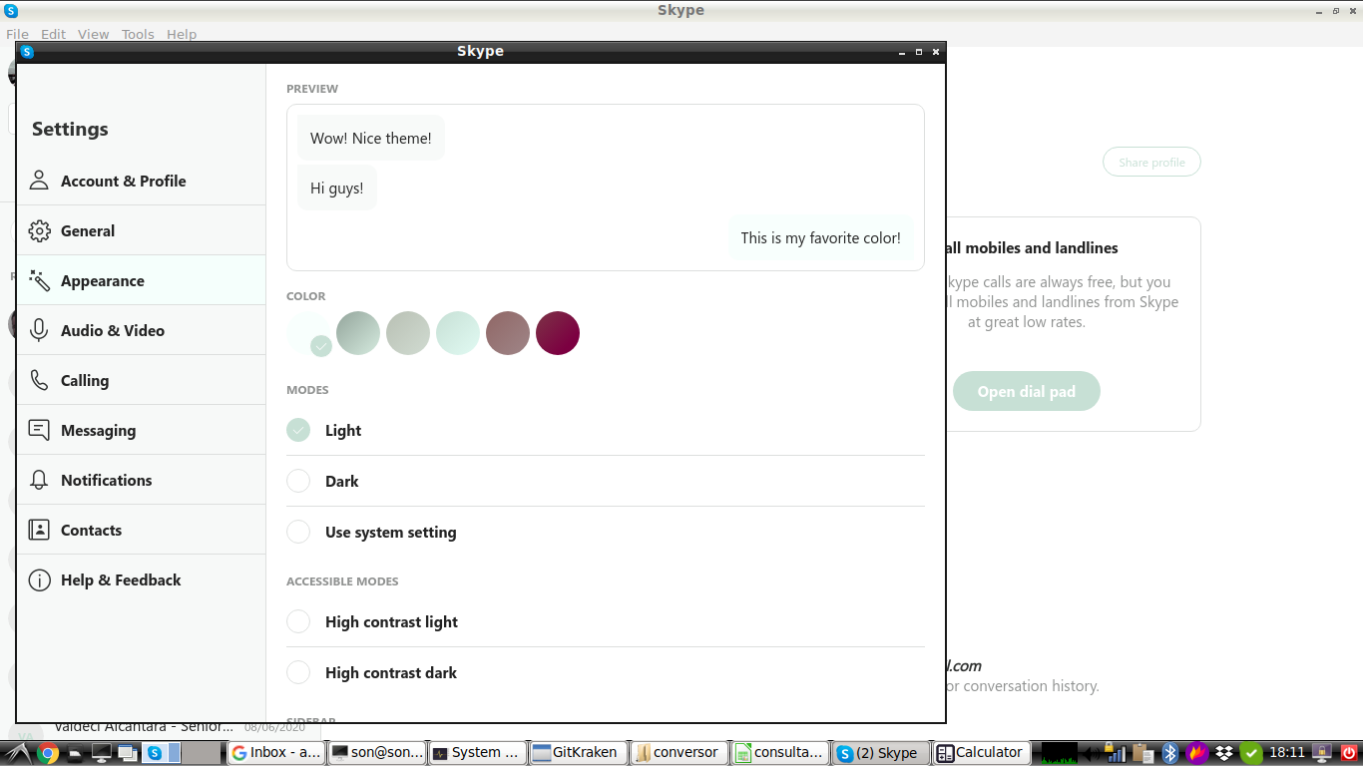Switch to GitKraken in taskbar
This screenshot has height=766, width=1363.
tap(578, 753)
